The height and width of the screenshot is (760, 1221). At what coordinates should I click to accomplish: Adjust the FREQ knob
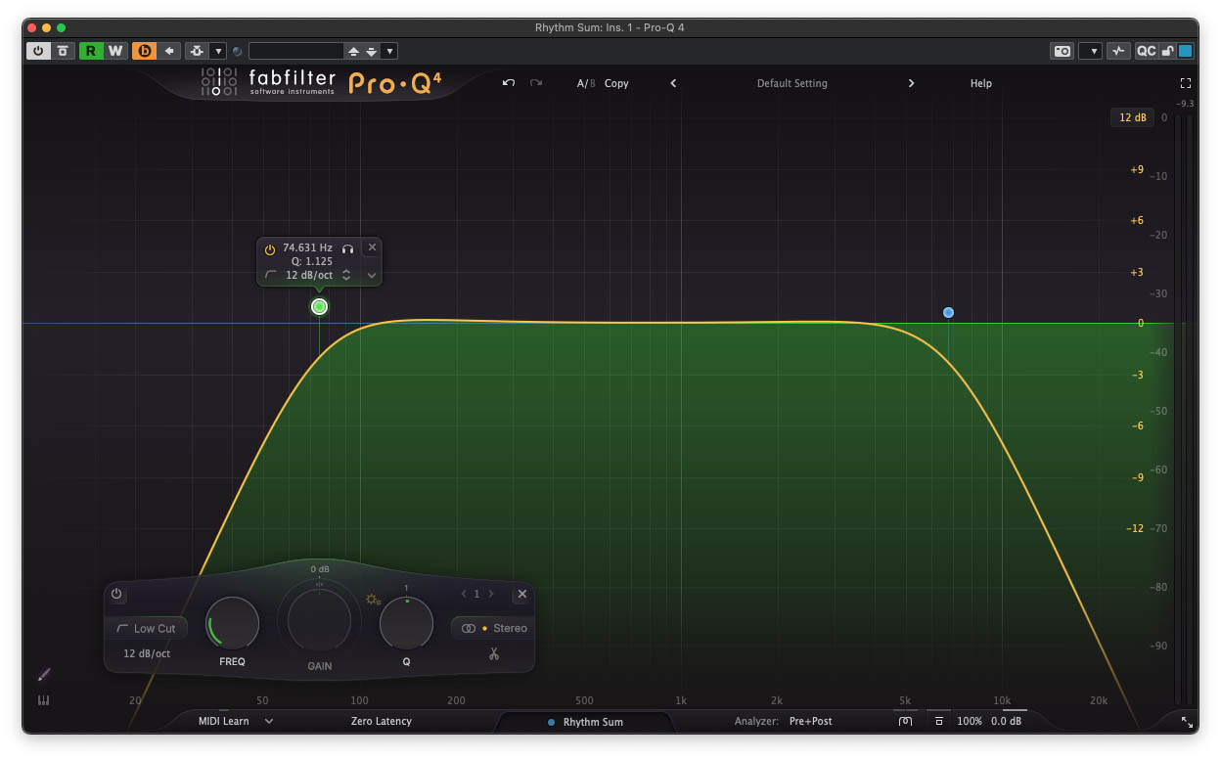point(232,623)
